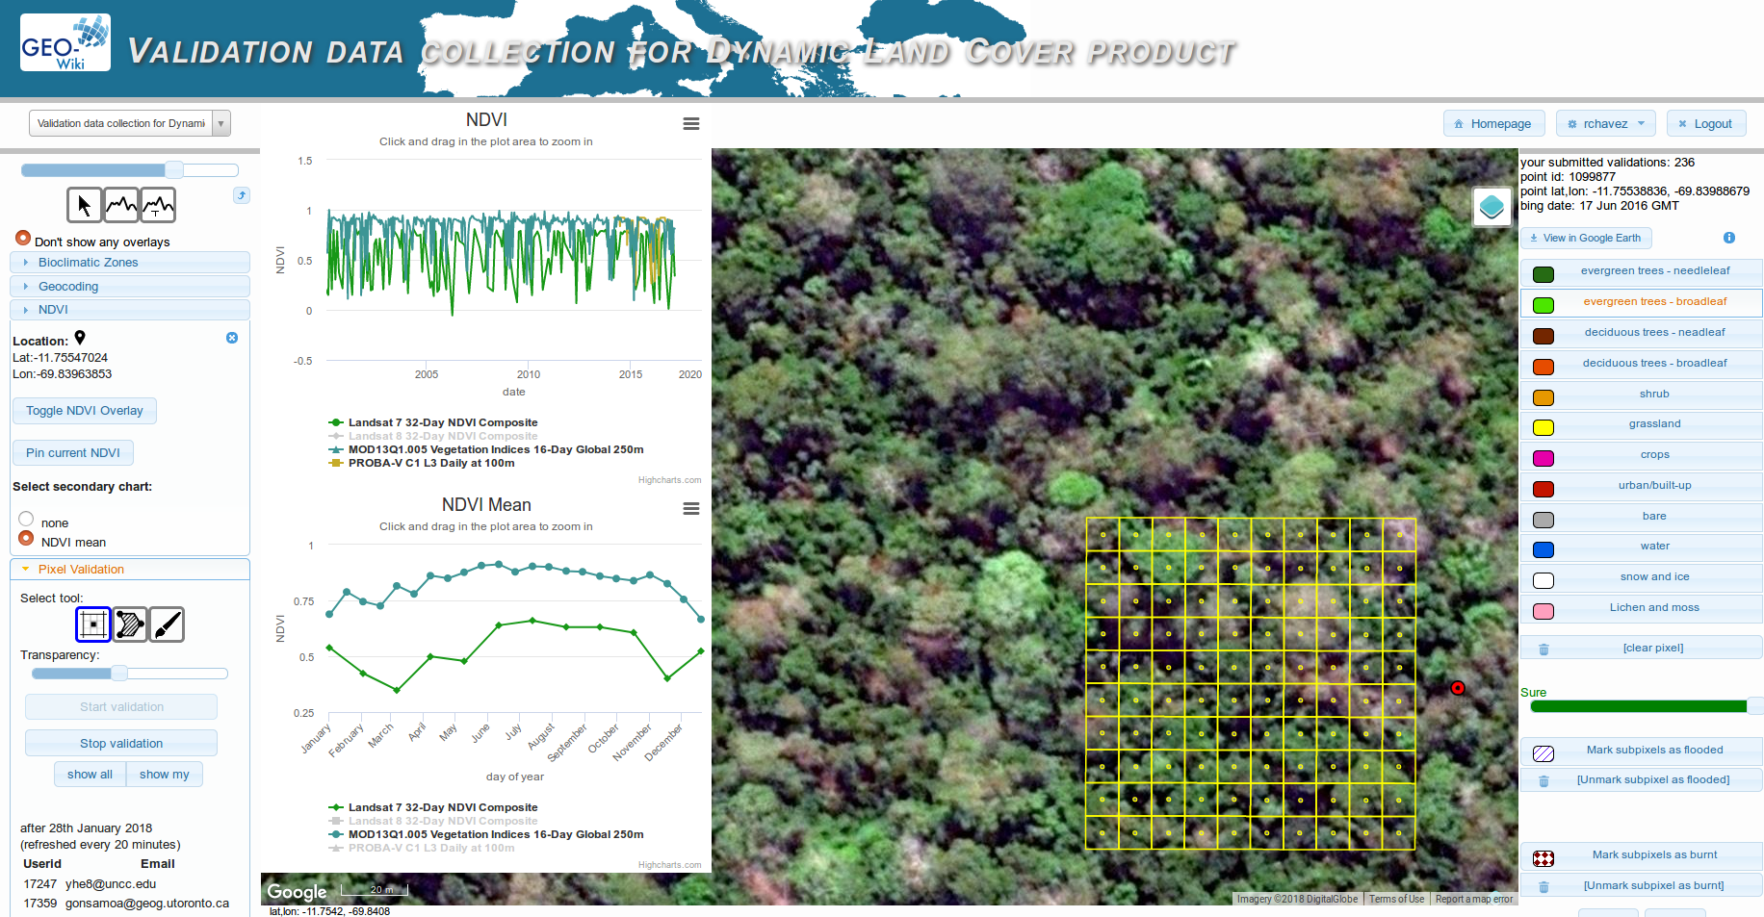Click the single pixel selection tool
The height and width of the screenshot is (917, 1764).
tap(93, 624)
